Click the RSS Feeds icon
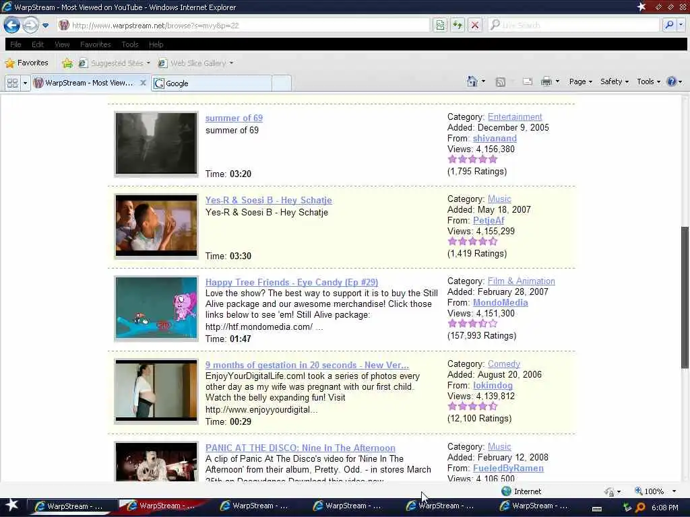The height and width of the screenshot is (517, 690). (x=501, y=81)
